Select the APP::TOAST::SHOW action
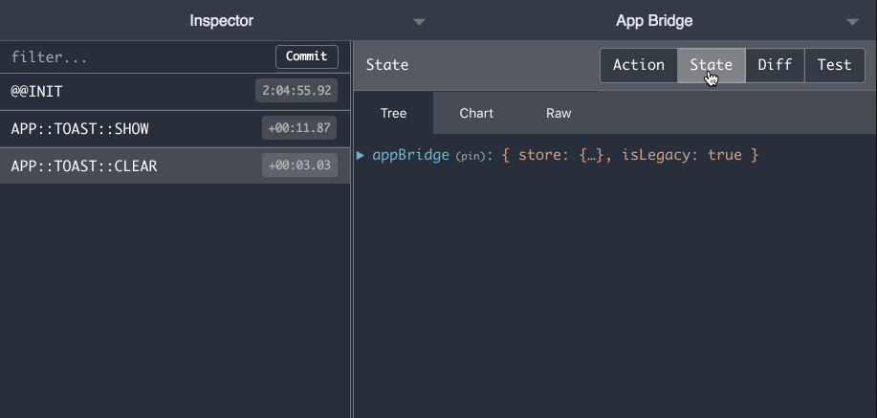The height and width of the screenshot is (418, 877). [175, 129]
